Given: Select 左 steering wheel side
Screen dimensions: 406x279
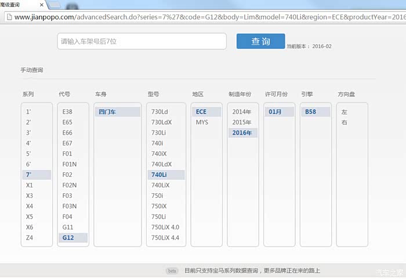Looking at the screenshot, I should [x=345, y=112].
